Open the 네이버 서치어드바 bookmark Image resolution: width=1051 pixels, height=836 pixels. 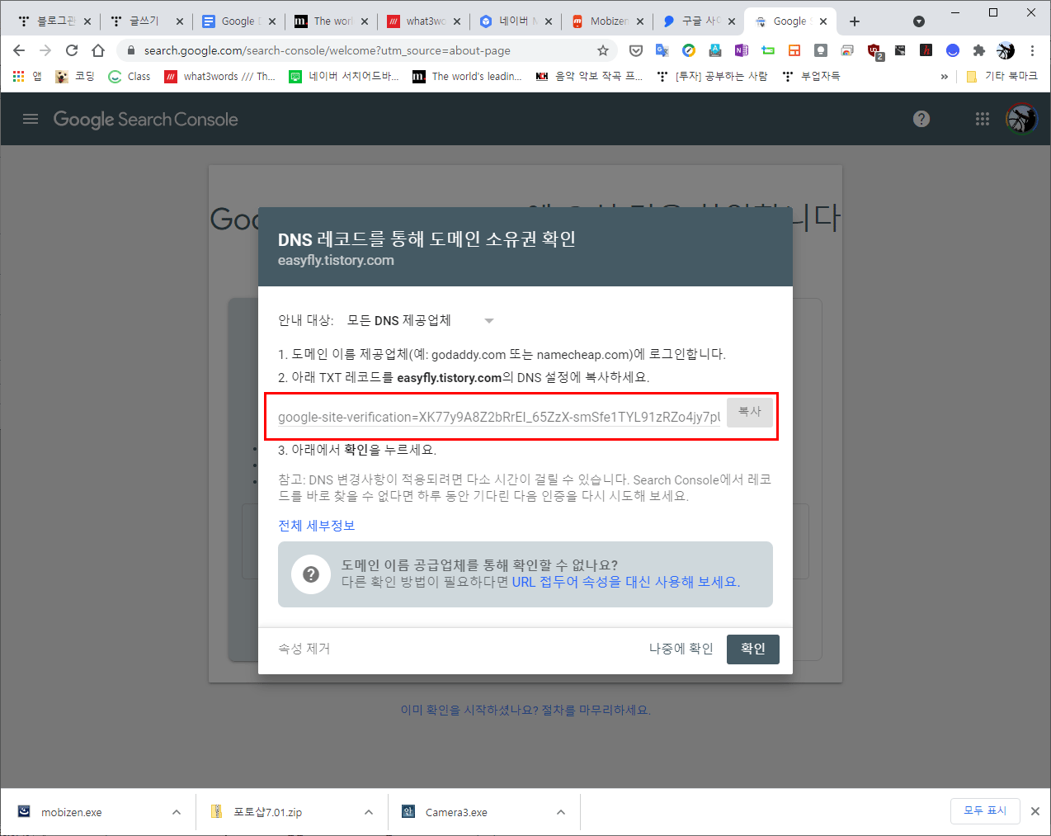(x=344, y=76)
